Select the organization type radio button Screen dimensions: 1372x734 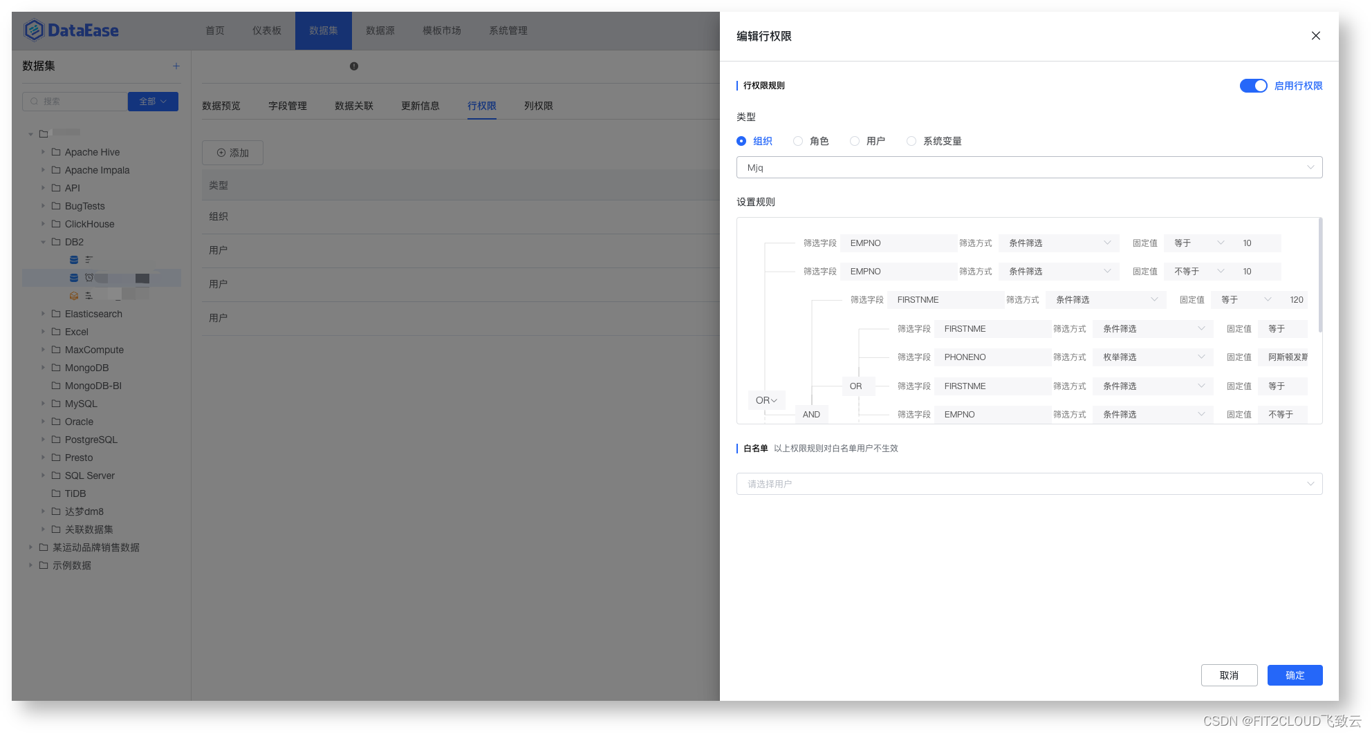[741, 141]
